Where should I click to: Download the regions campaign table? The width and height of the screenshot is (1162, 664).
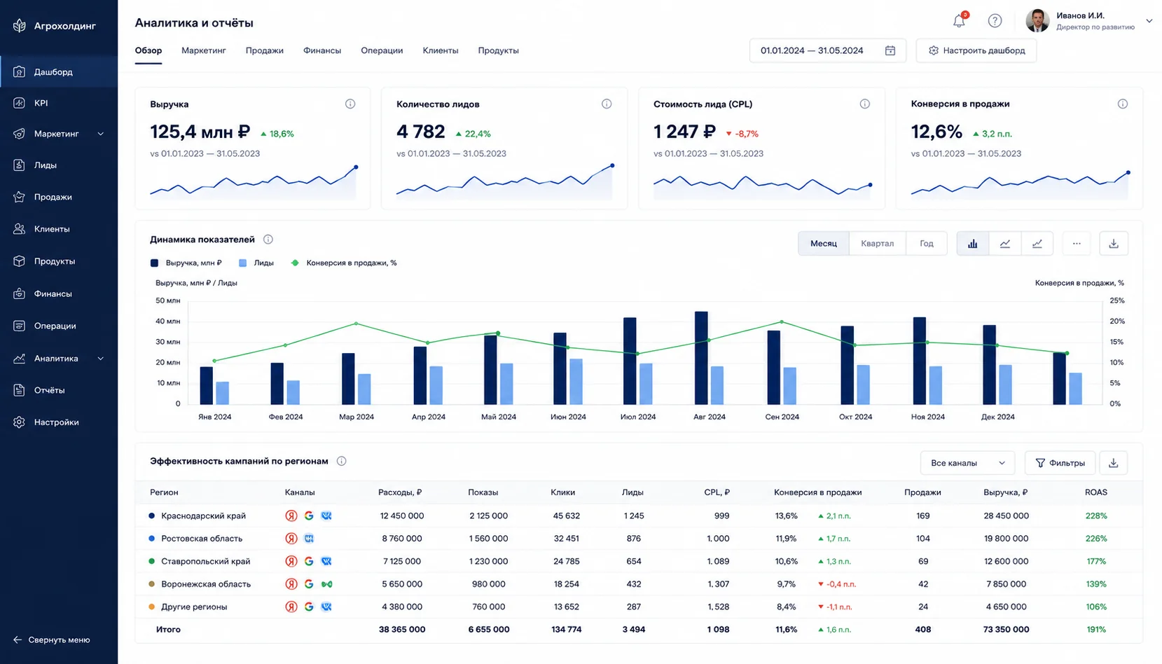coord(1114,463)
